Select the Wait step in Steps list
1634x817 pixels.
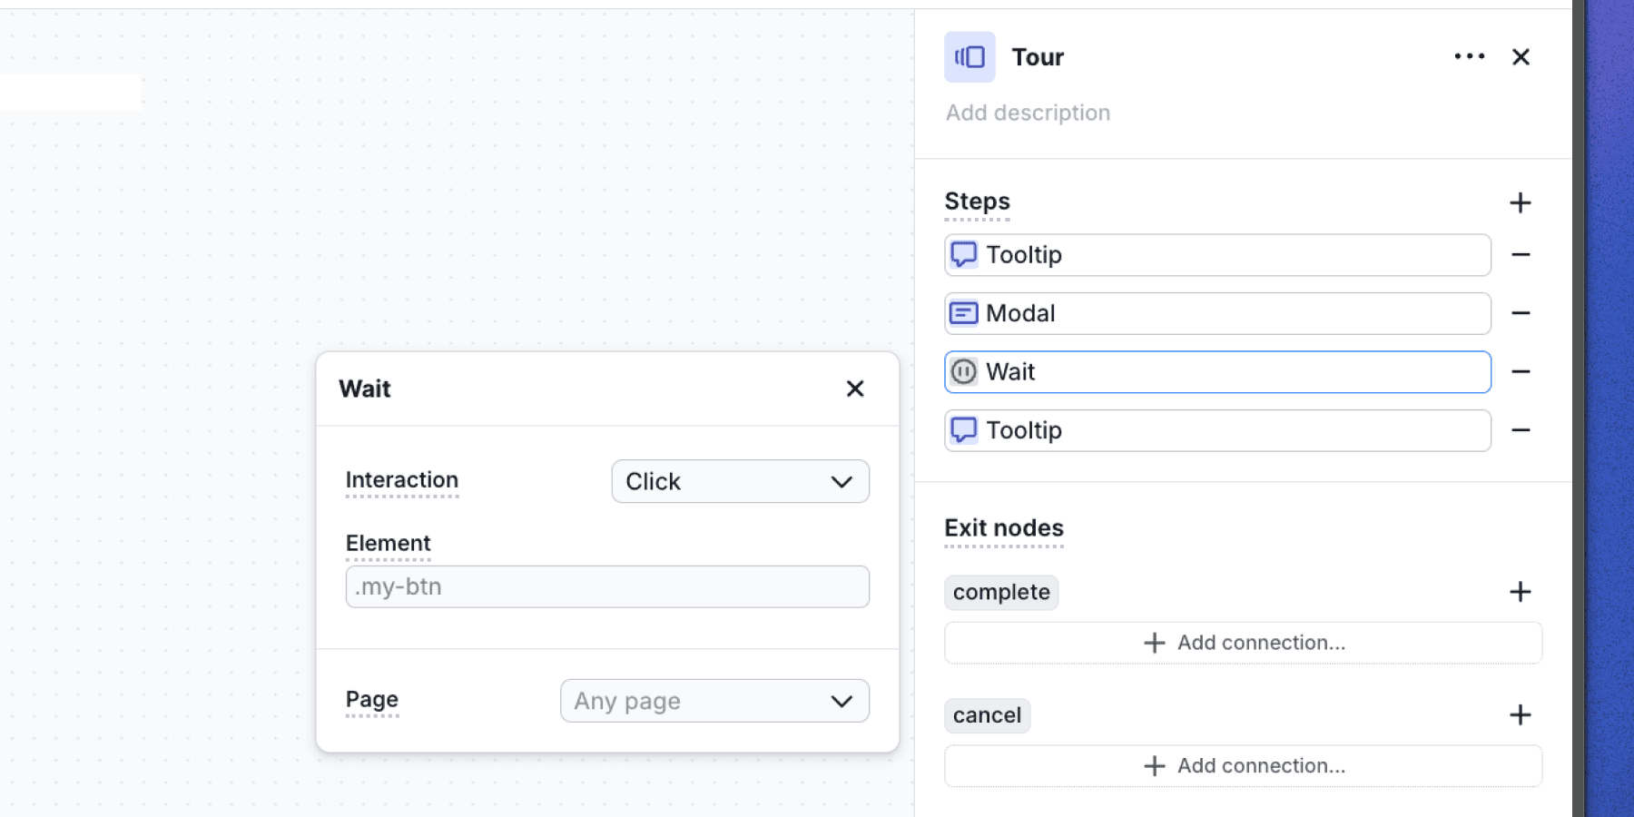(x=1216, y=371)
